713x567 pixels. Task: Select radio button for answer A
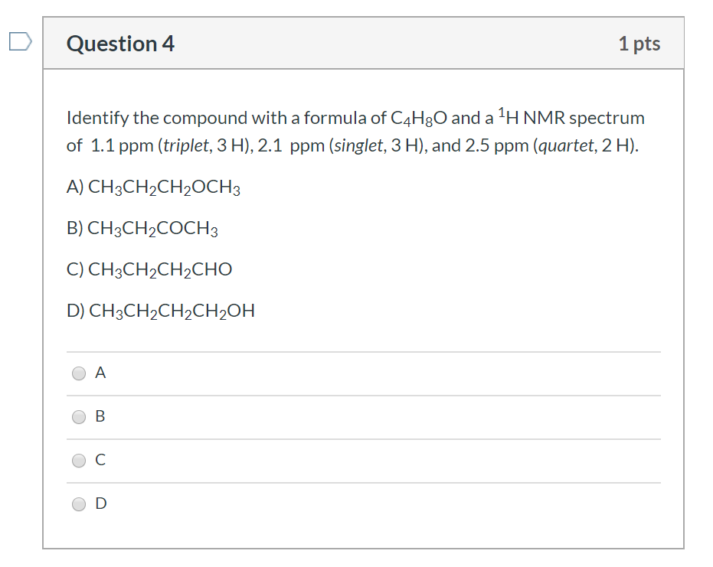tap(79, 373)
